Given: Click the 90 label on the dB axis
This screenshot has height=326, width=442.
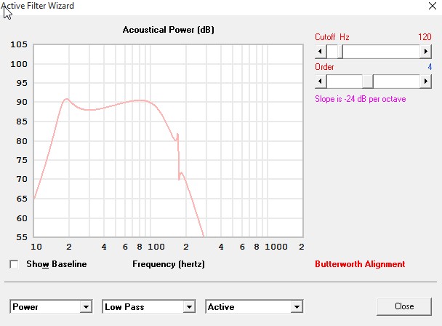Looking at the screenshot, I should tap(22, 102).
